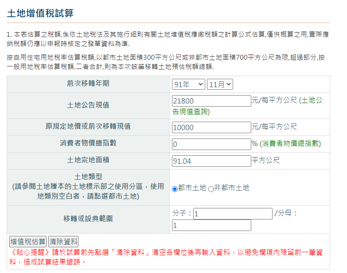Click the 原規定地價 input showing 10000

pos(211,127)
